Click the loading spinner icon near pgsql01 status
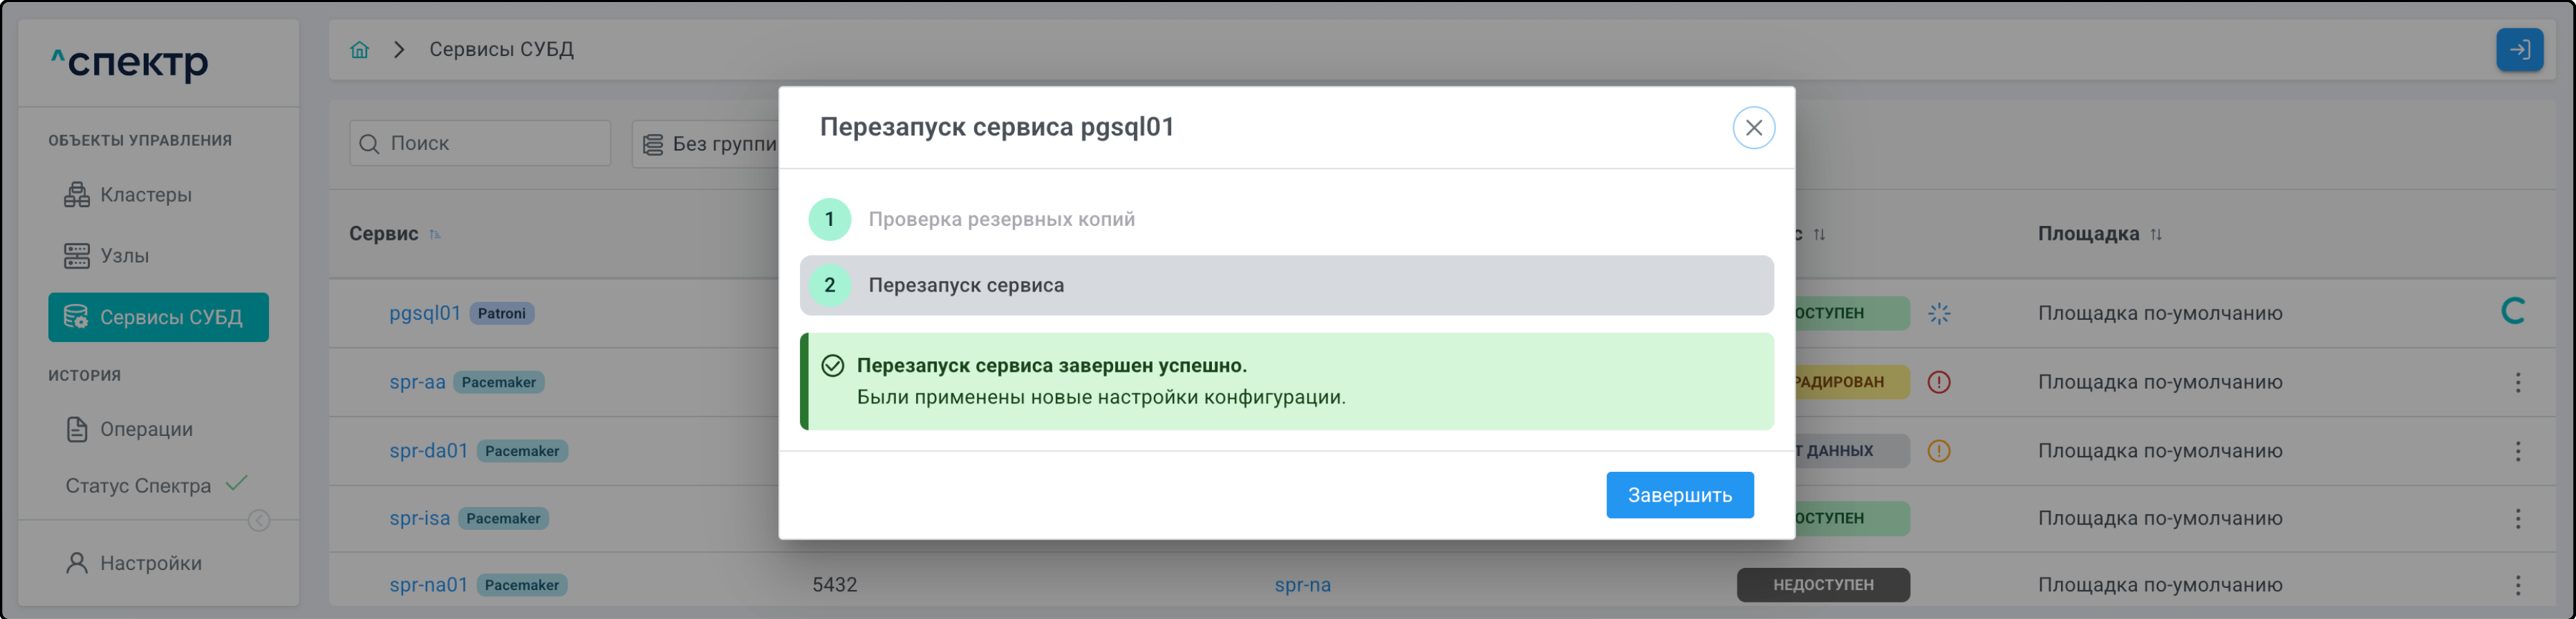 [x=1938, y=314]
